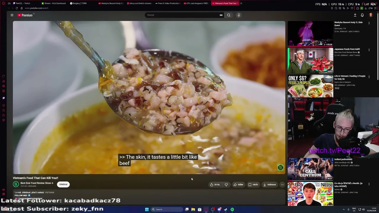Open Windows Start menu

tap(147, 209)
